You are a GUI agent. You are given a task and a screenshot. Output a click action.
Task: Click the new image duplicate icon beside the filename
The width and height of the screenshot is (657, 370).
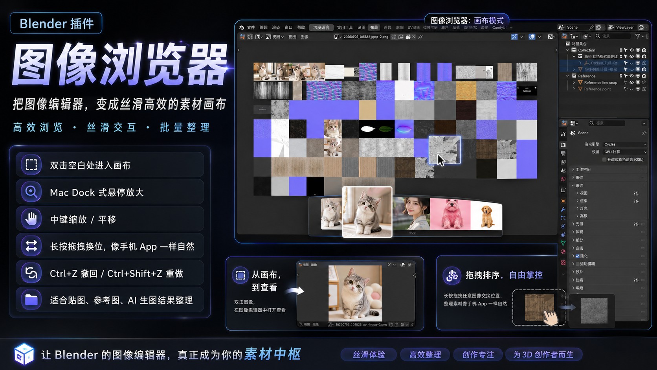click(x=401, y=37)
